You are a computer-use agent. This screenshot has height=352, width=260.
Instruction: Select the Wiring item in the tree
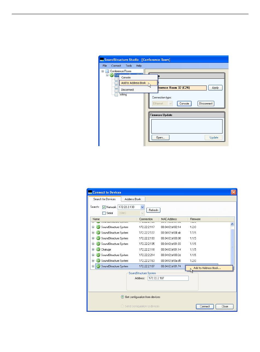click(123, 95)
